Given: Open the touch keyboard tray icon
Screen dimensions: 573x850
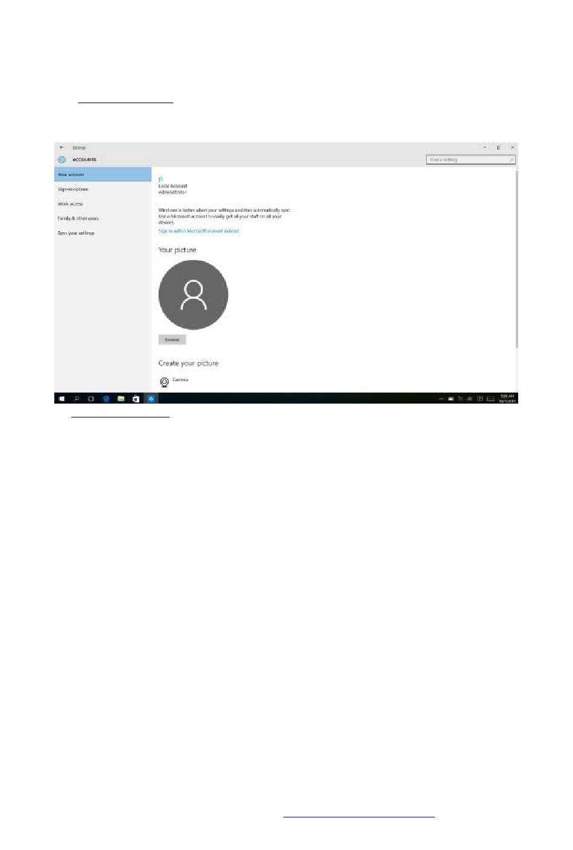Looking at the screenshot, I should click(x=491, y=399).
